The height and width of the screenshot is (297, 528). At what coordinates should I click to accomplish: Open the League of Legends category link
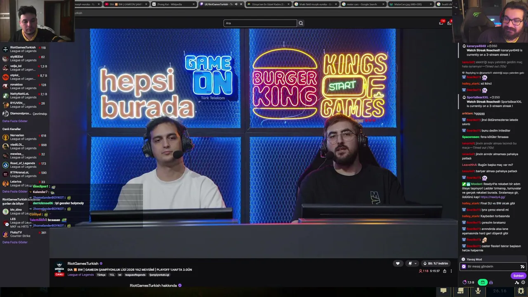(x=81, y=275)
